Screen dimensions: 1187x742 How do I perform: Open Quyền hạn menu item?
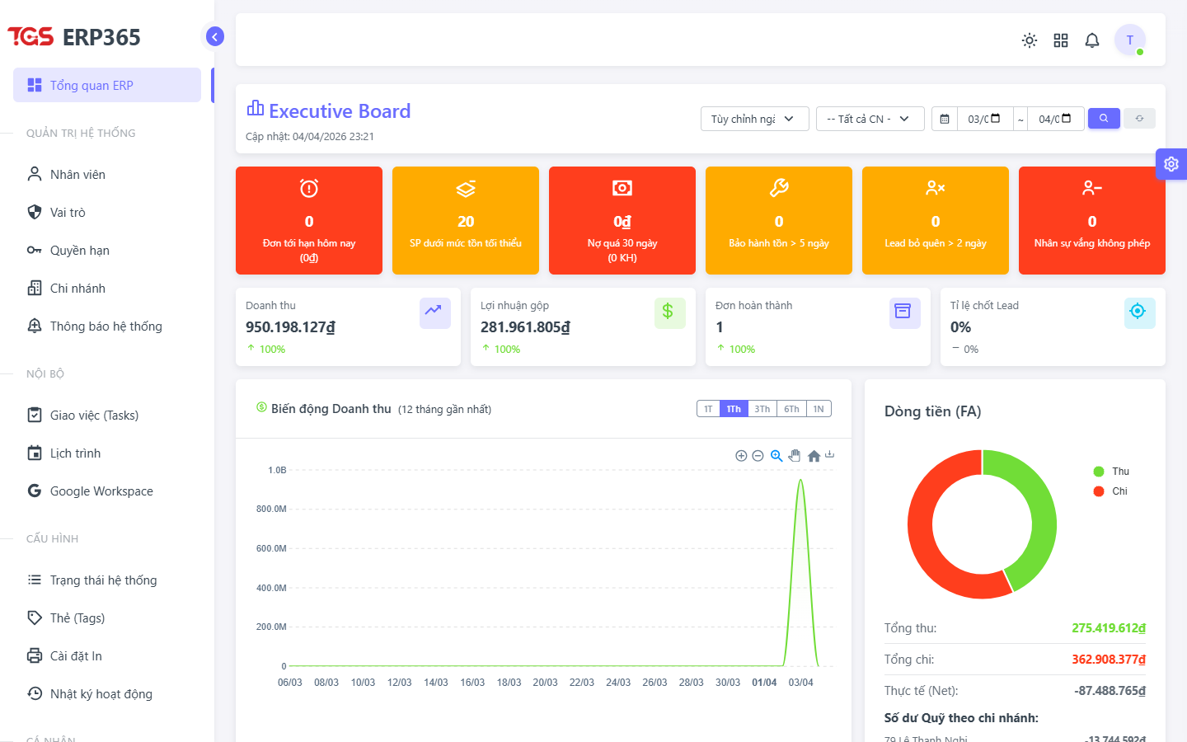pos(107,250)
